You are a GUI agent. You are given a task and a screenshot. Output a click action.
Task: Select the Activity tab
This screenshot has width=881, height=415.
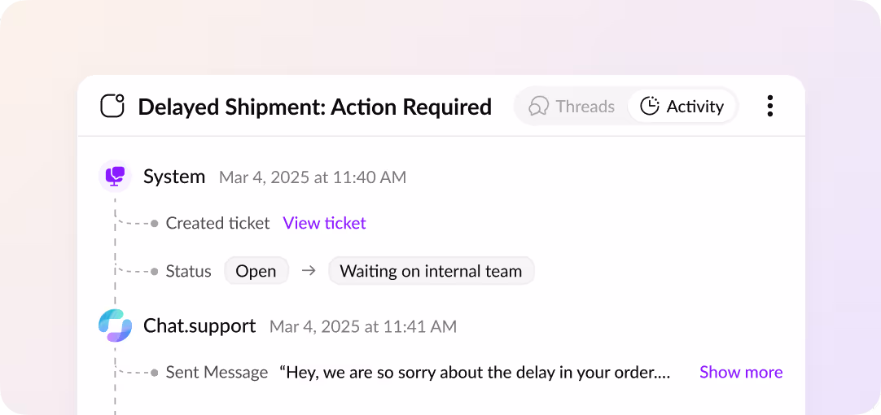point(682,106)
